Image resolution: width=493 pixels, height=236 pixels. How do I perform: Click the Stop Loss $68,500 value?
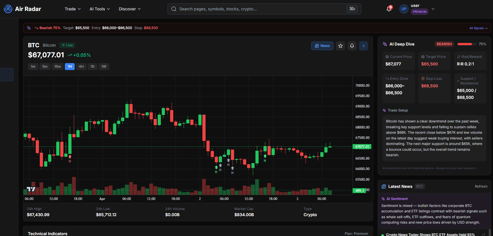click(x=429, y=86)
